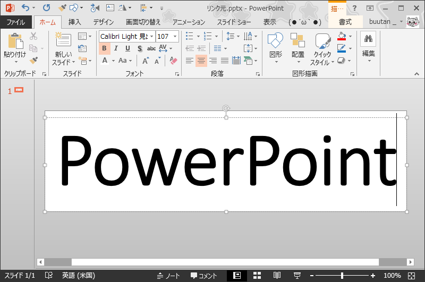Expand the bullets list dropdown arrow
This screenshot has height=282, width=425.
(198, 36)
